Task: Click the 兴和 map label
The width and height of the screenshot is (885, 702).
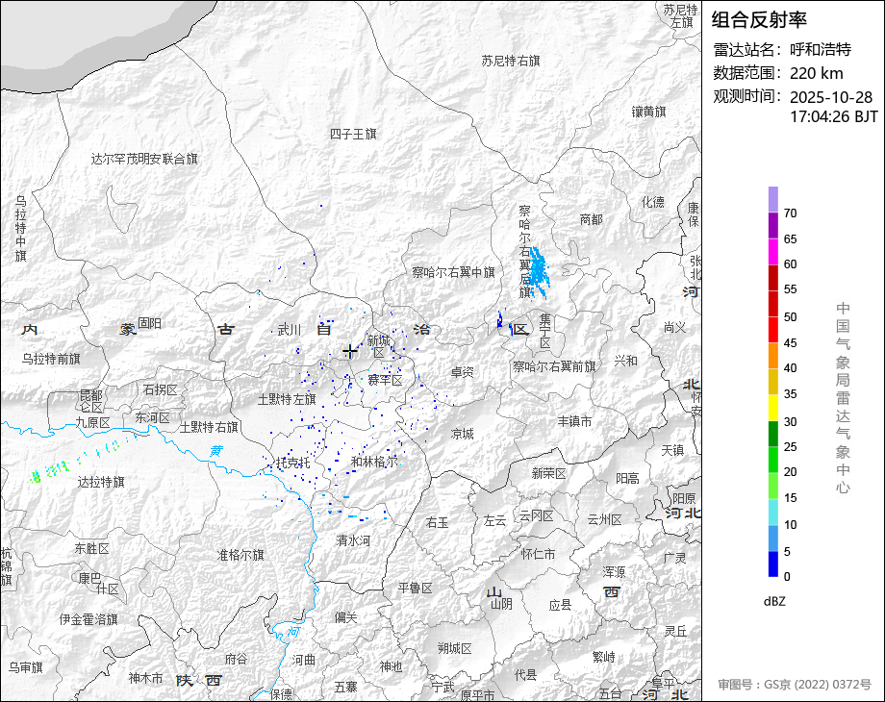Action: (625, 361)
